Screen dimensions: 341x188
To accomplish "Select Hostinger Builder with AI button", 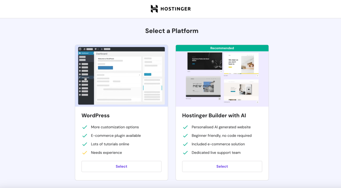I will [222, 166].
